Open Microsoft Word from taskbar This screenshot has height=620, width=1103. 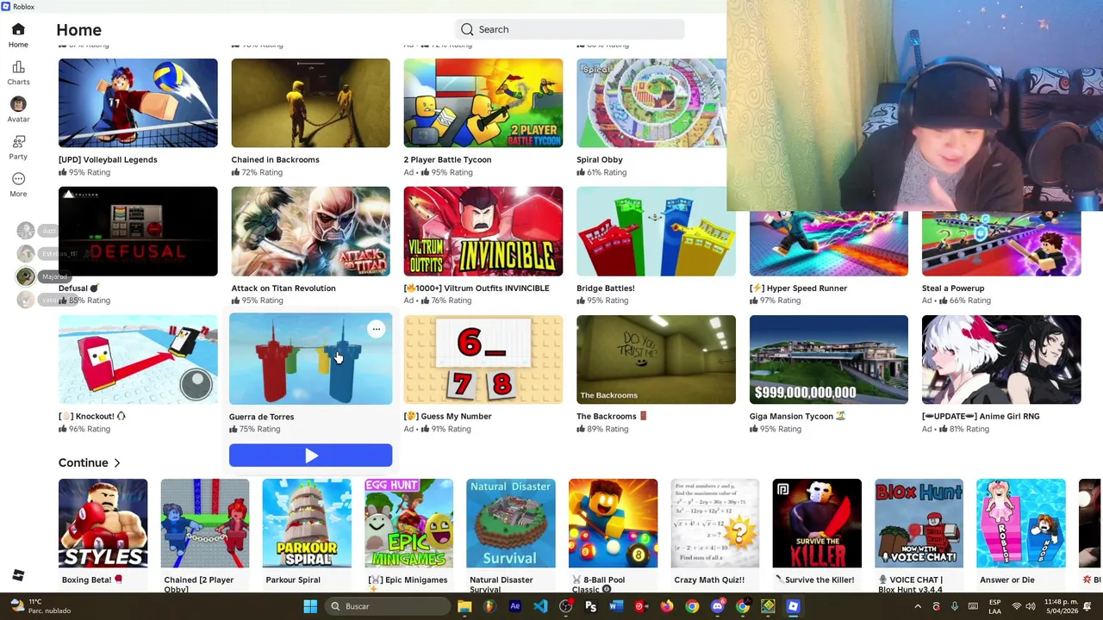click(615, 606)
